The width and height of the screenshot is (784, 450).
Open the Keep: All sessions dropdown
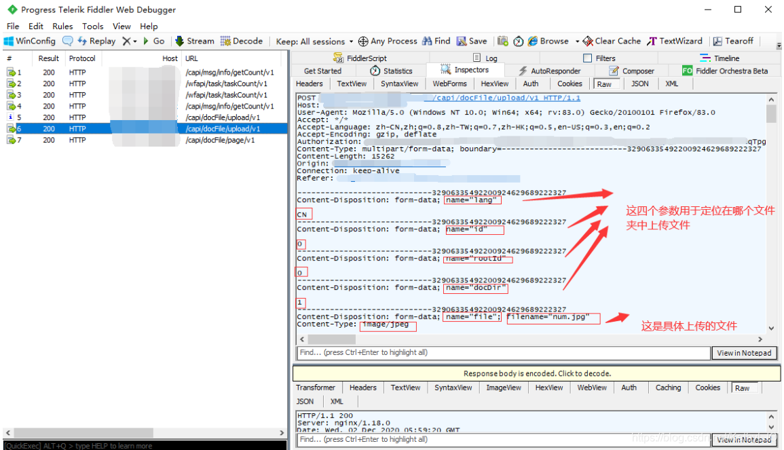point(314,41)
